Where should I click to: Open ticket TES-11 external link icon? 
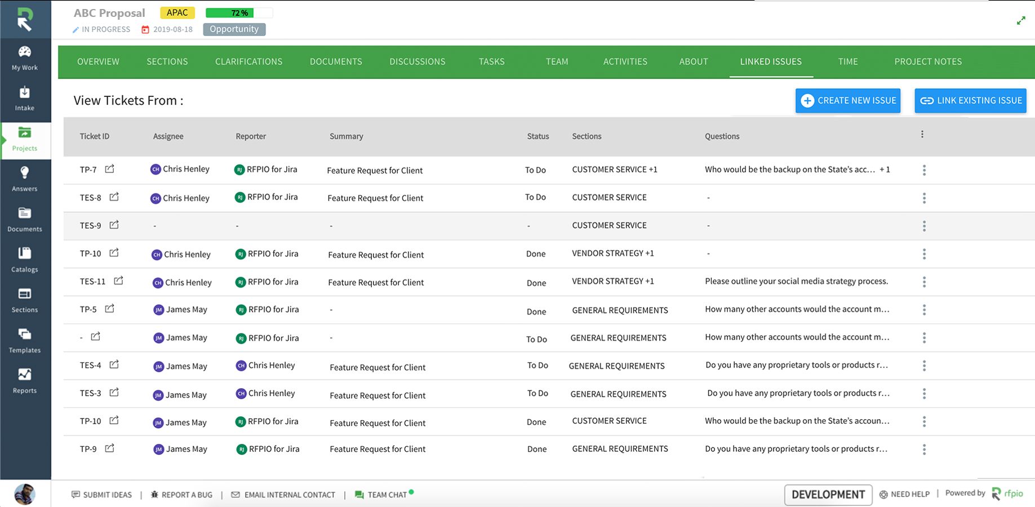coord(118,281)
